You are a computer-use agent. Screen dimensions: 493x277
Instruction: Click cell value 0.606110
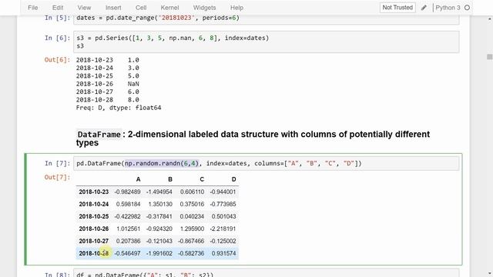point(192,192)
